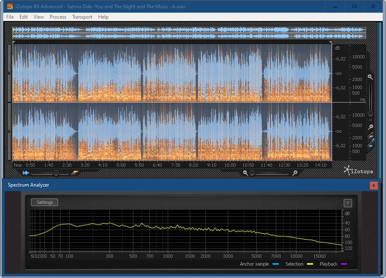Viewport: 386px width, 278px height.
Task: Click the vertical zoom-out magnifier icon
Action: pos(370,127)
